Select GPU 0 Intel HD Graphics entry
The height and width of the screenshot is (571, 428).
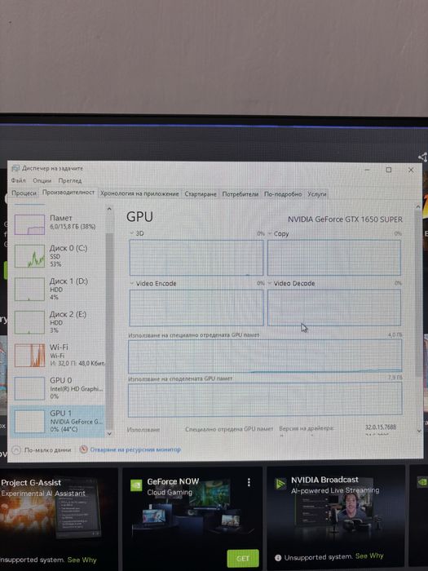pyautogui.click(x=58, y=388)
